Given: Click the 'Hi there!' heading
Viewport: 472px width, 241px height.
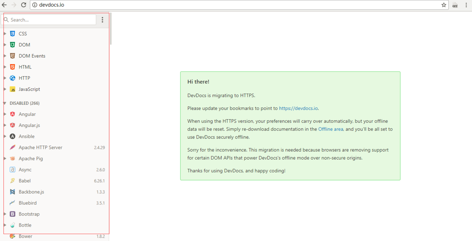Looking at the screenshot, I should (x=198, y=82).
